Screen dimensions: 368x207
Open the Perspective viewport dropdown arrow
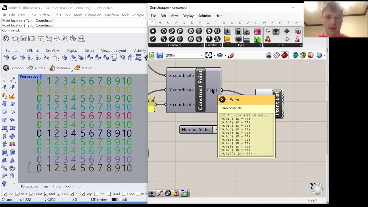[42, 76]
